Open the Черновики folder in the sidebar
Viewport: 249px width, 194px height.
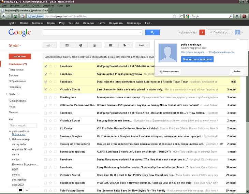[15, 87]
